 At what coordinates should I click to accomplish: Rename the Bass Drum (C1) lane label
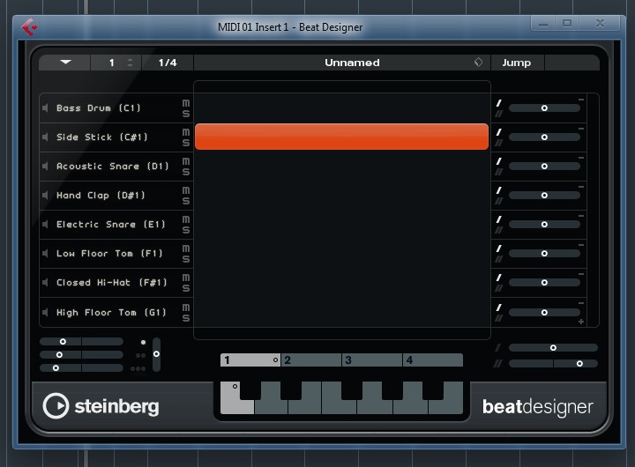(x=99, y=108)
